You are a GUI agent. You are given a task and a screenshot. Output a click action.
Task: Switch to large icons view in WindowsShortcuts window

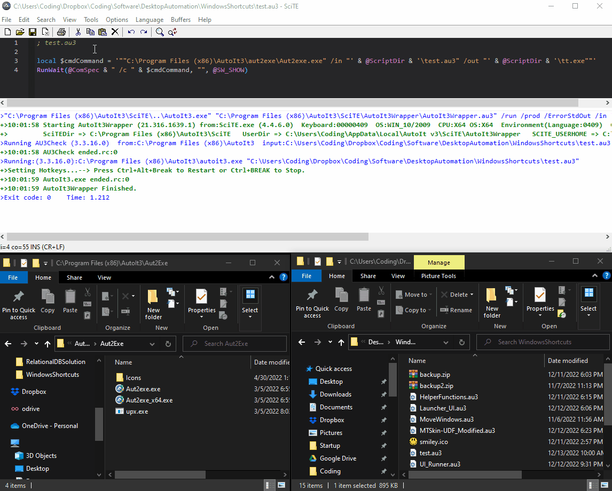(x=606, y=486)
